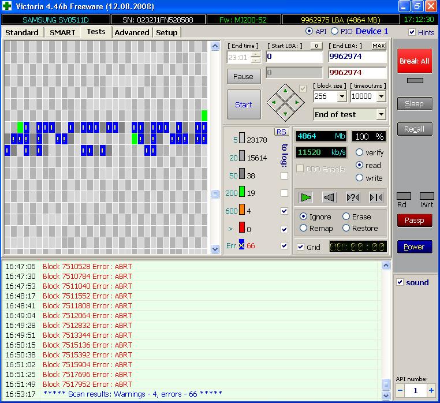Click the red Break All button
The width and height of the screenshot is (440, 403).
coord(414,61)
